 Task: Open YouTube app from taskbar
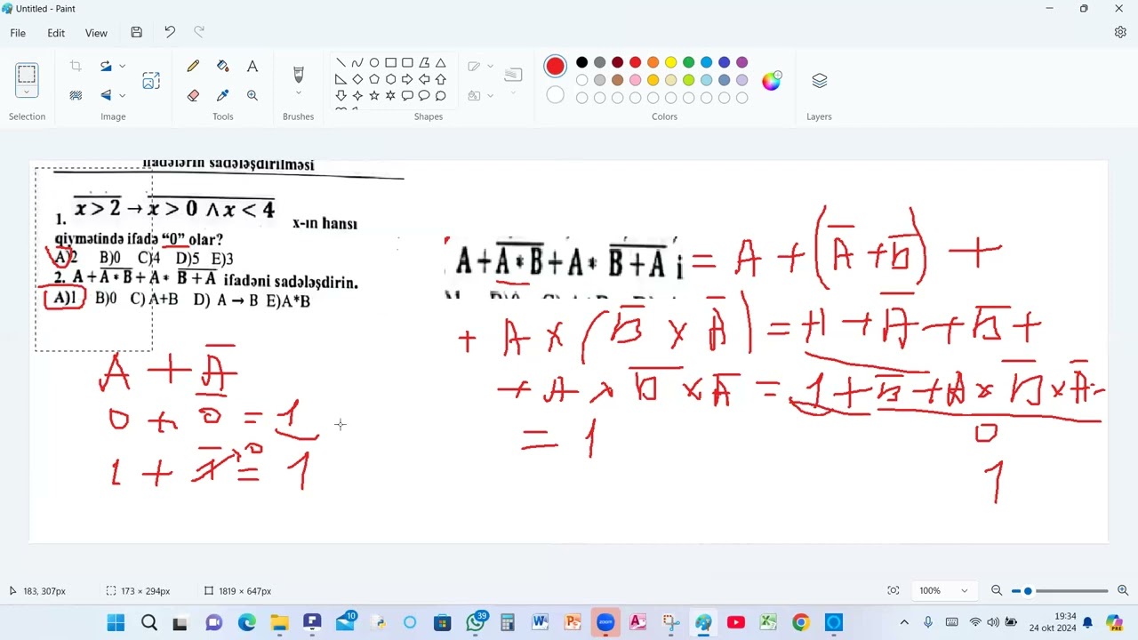[735, 622]
